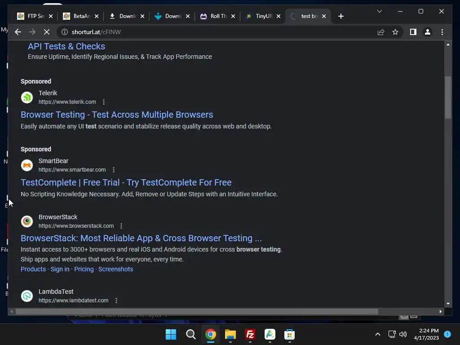The image size is (460, 345).
Task: Open BrowserStack Screenshots sitelink
Action: click(x=115, y=269)
